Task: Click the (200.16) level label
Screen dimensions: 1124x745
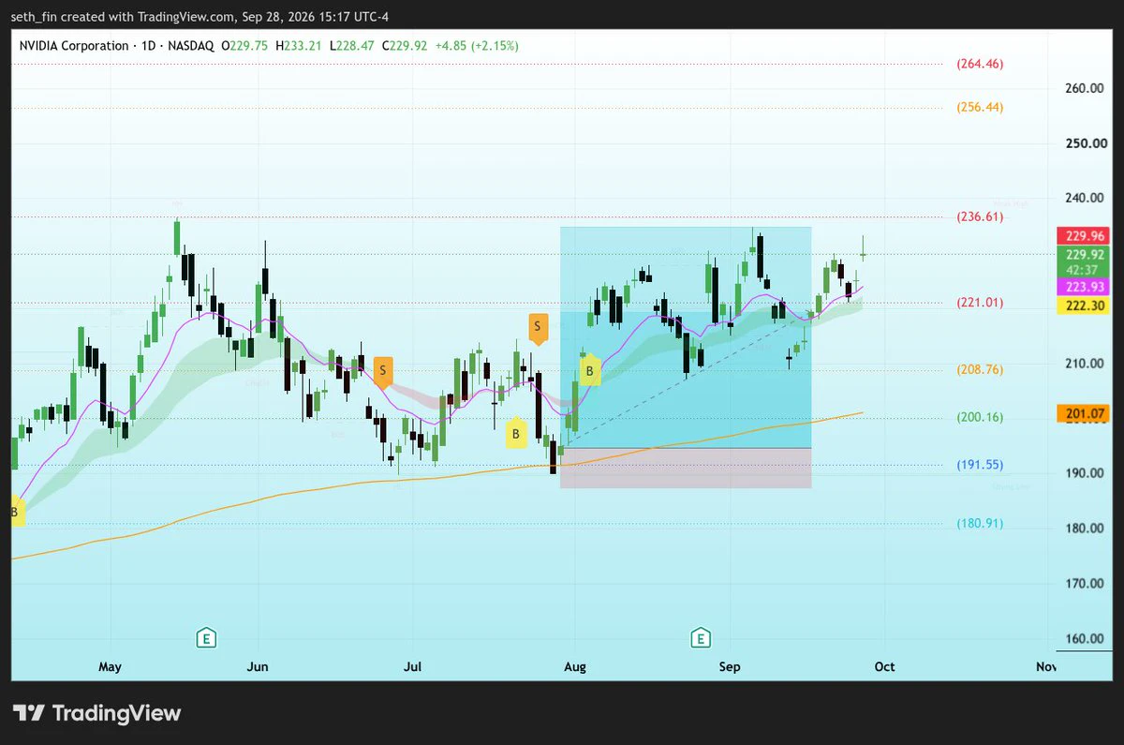Action: tap(980, 418)
